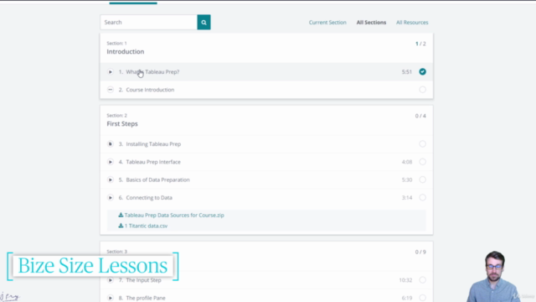Screen dimensions: 536x302
Task: Open document icon for Installing Tableau Prep
Action: click(110, 144)
